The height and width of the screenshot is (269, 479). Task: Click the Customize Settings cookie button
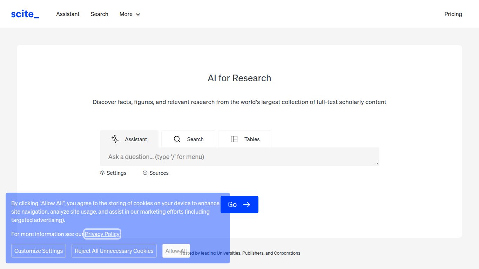point(39,251)
